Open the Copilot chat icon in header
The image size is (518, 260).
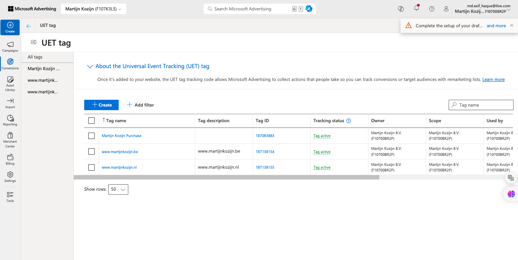click(401, 9)
